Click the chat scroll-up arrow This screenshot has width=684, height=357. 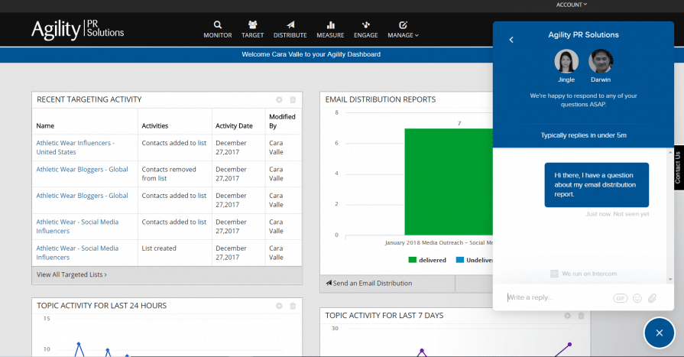pos(670,152)
